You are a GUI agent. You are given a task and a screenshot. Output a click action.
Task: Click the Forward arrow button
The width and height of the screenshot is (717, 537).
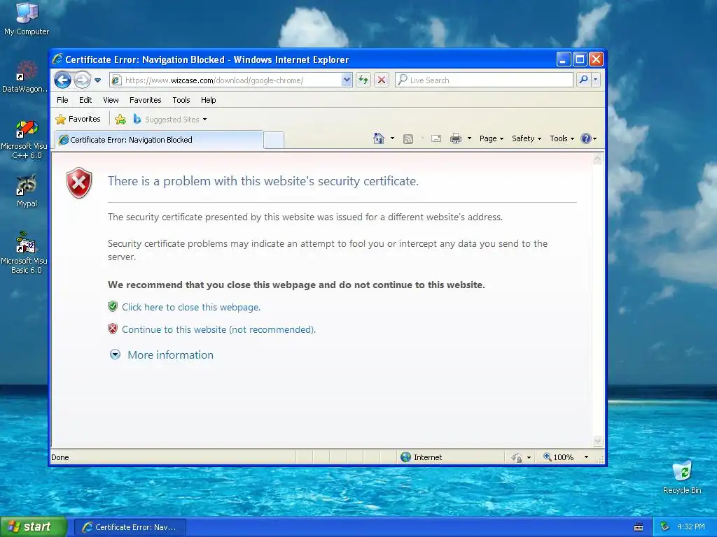pyautogui.click(x=83, y=80)
